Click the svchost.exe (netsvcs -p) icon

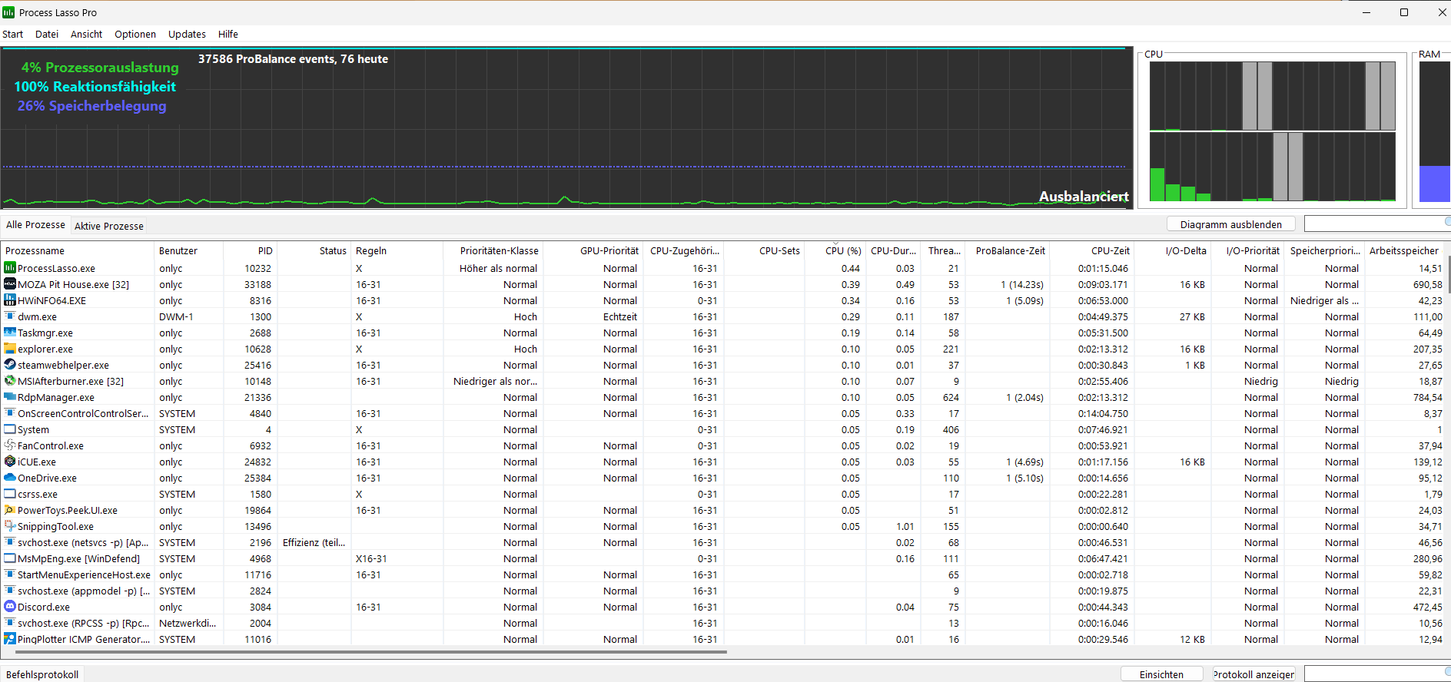pyautogui.click(x=10, y=542)
